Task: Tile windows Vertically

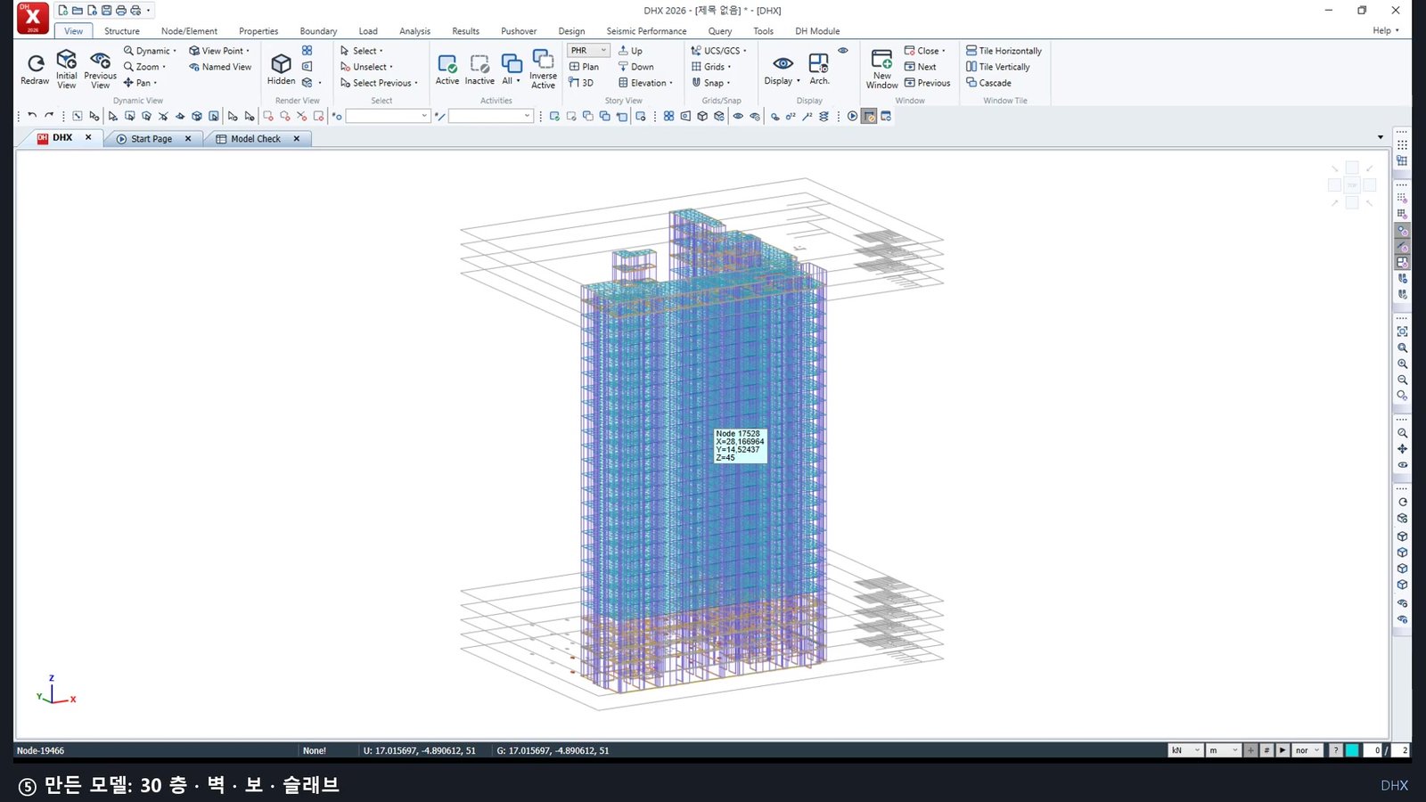Action: [998, 67]
